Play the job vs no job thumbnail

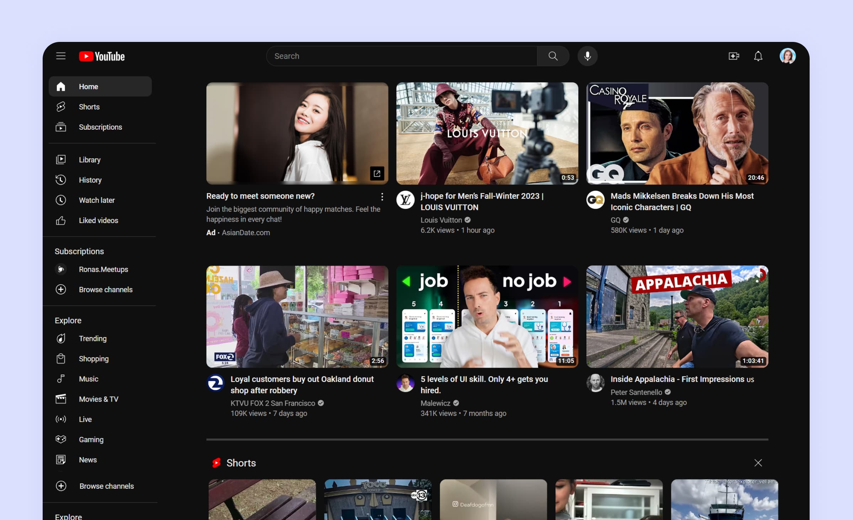[x=487, y=316]
